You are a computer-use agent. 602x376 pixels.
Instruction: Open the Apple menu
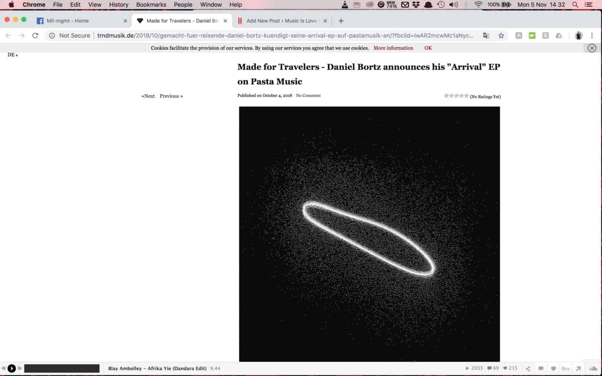pyautogui.click(x=11, y=4)
